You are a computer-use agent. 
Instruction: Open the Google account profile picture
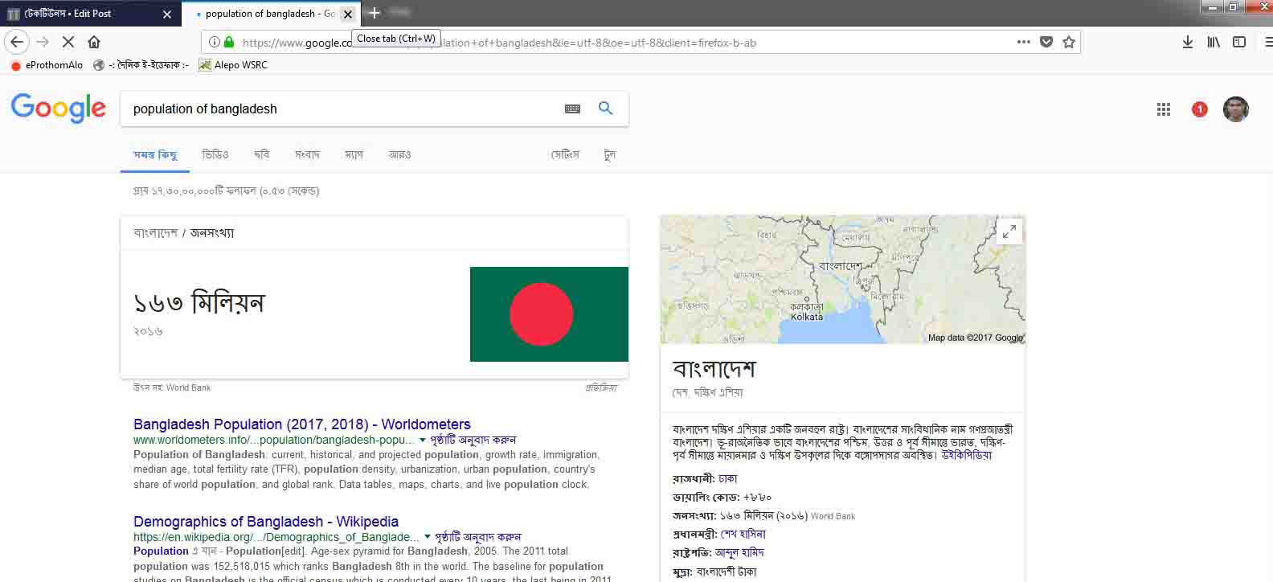click(x=1236, y=109)
